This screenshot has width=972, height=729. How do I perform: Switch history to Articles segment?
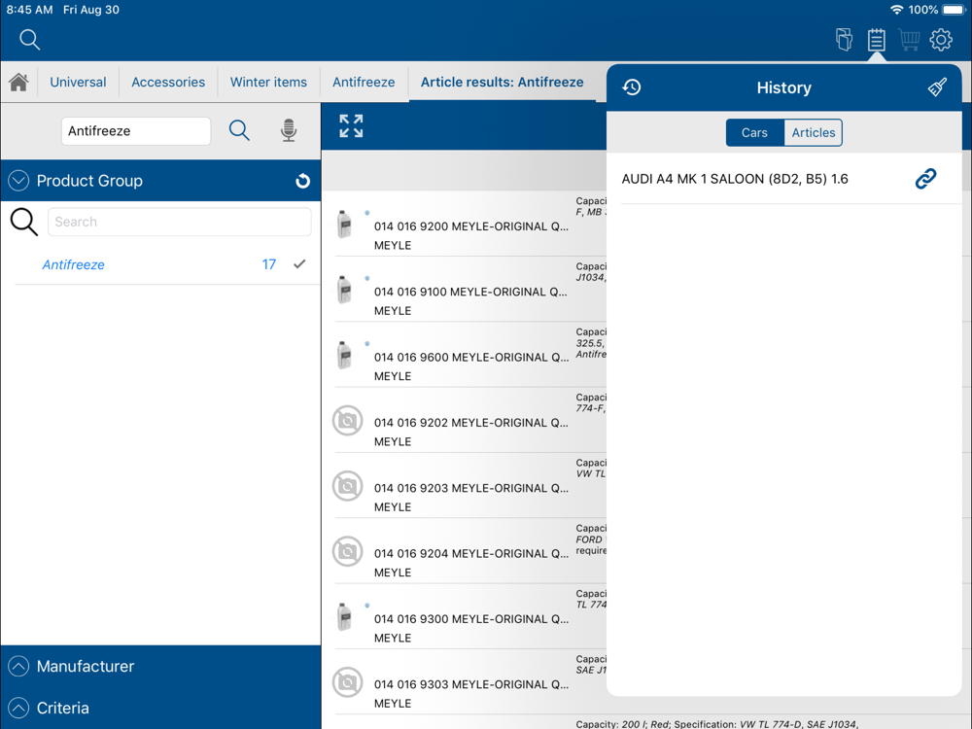(814, 132)
